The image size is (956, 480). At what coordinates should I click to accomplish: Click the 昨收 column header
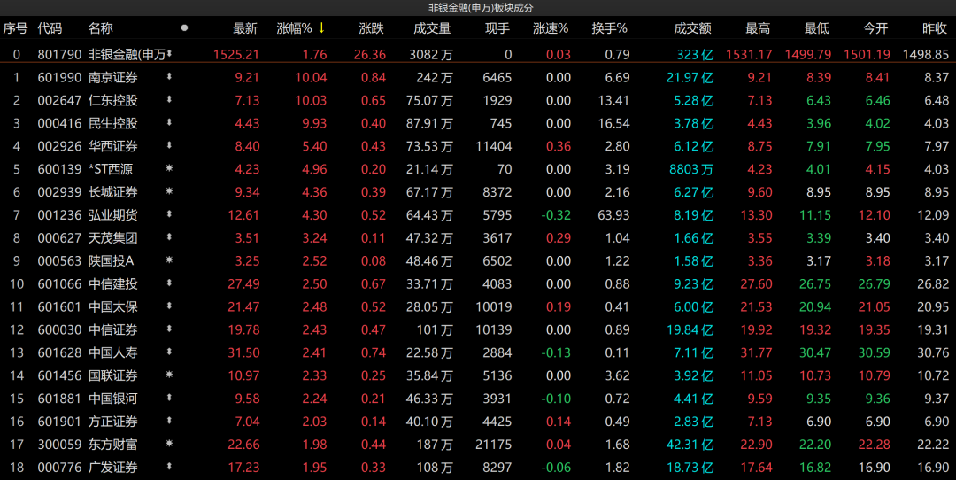[x=935, y=28]
